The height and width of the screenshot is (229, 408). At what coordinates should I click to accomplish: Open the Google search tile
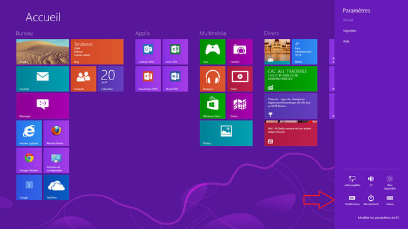pos(29,187)
